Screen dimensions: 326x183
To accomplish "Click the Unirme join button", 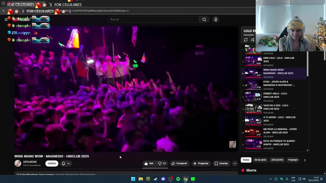I will click(x=52, y=163).
